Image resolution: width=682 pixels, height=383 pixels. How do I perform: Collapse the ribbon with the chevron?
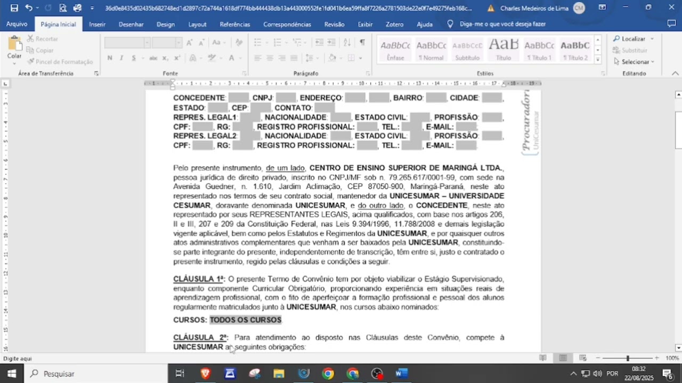pos(676,73)
